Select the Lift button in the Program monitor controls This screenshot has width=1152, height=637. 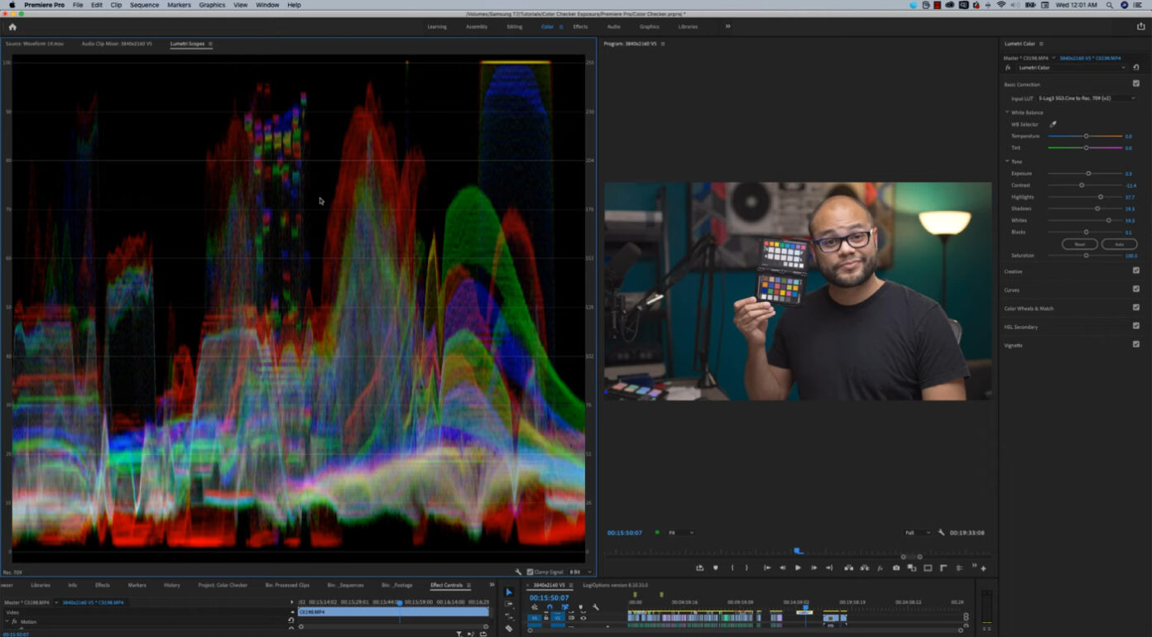850,569
